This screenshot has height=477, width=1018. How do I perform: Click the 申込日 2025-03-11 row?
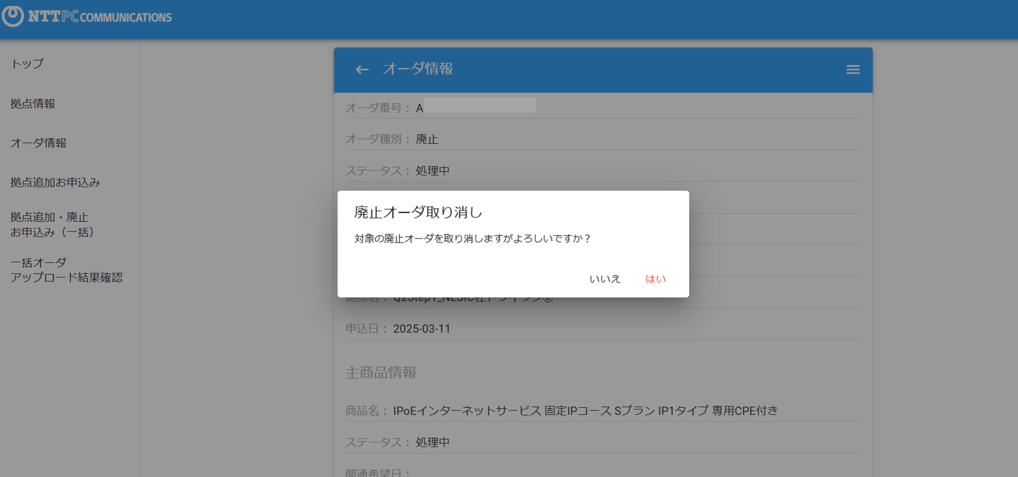point(603,329)
